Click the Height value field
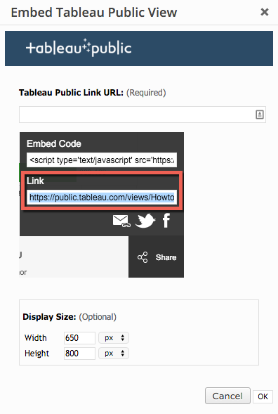Image resolution: width=278 pixels, height=414 pixels. tap(79, 354)
